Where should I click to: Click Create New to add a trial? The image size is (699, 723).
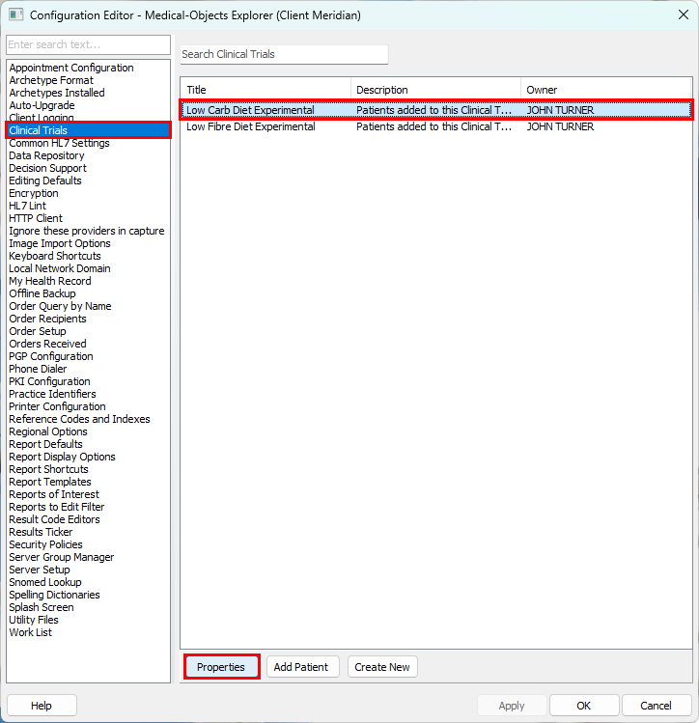pyautogui.click(x=382, y=667)
